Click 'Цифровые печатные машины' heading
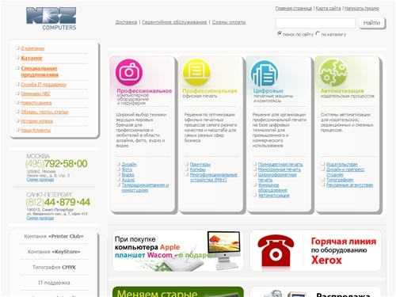 click(273, 96)
